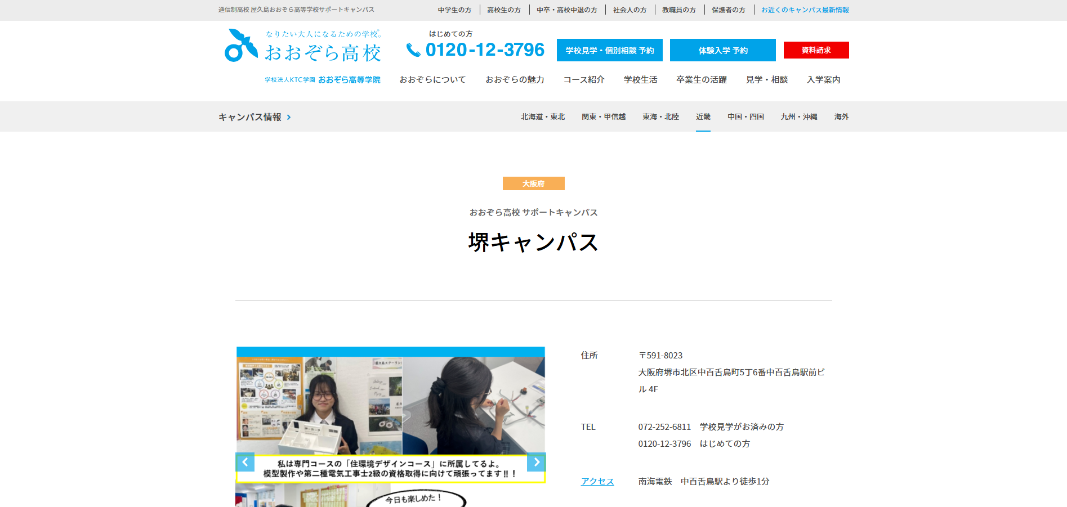Click the chevron next to キャンパス情報
This screenshot has height=507, width=1067.
(x=289, y=117)
